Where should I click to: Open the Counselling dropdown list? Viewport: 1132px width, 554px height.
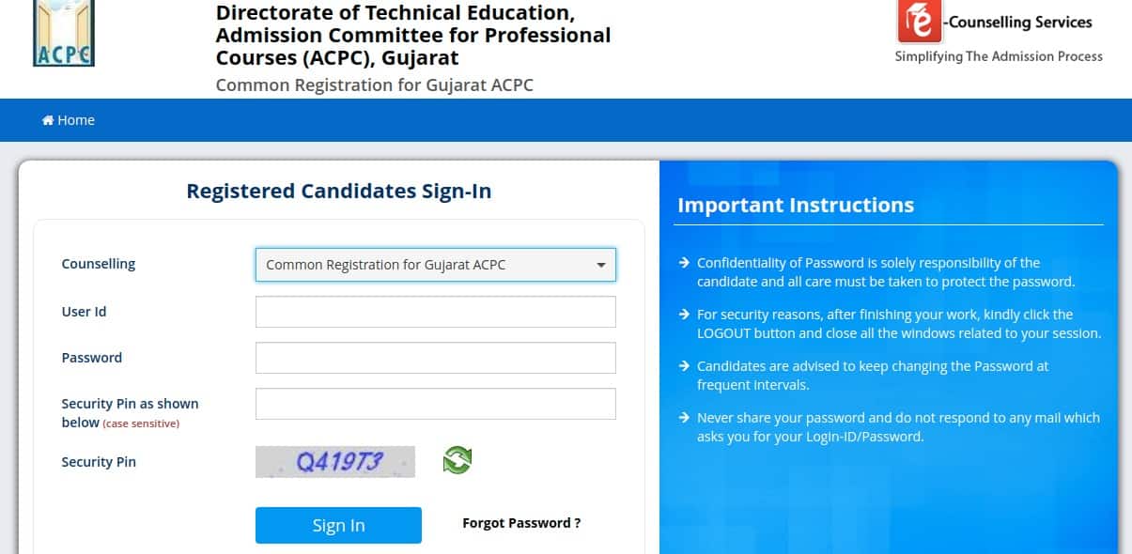point(436,265)
